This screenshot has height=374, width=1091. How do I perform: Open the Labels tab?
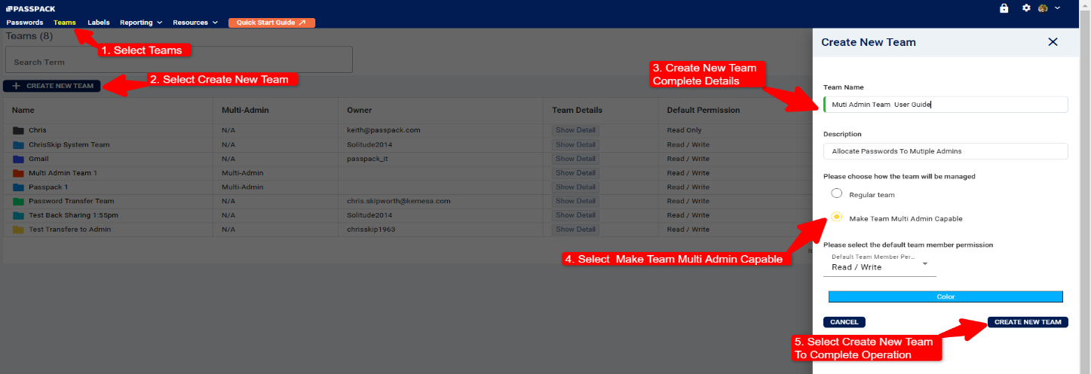[98, 23]
